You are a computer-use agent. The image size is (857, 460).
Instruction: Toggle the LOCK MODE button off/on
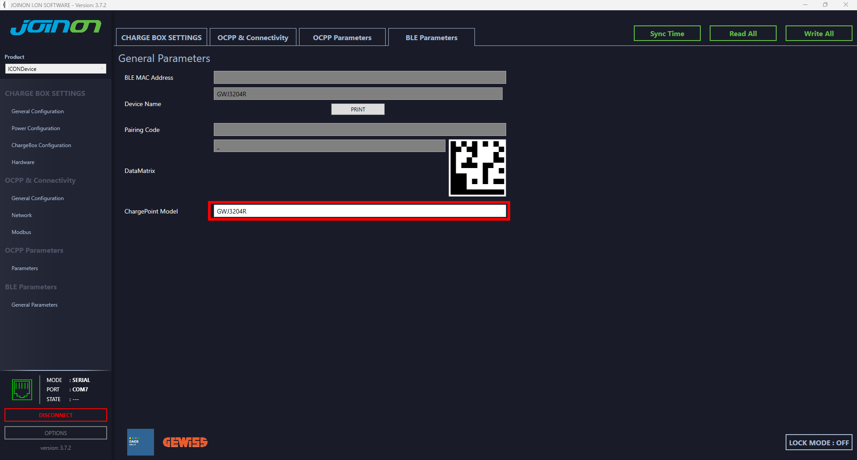[819, 443]
